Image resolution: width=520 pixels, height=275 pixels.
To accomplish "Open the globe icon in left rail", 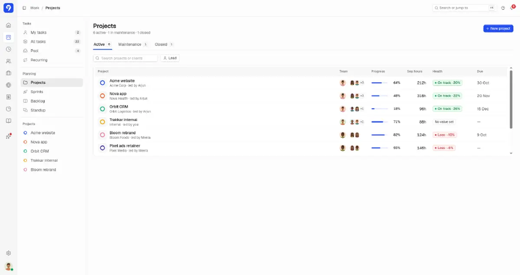I will [x=8, y=85].
